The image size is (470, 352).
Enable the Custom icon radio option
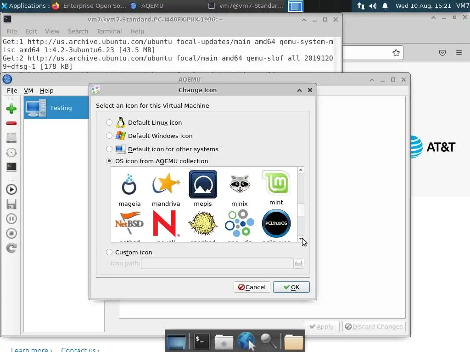109,253
